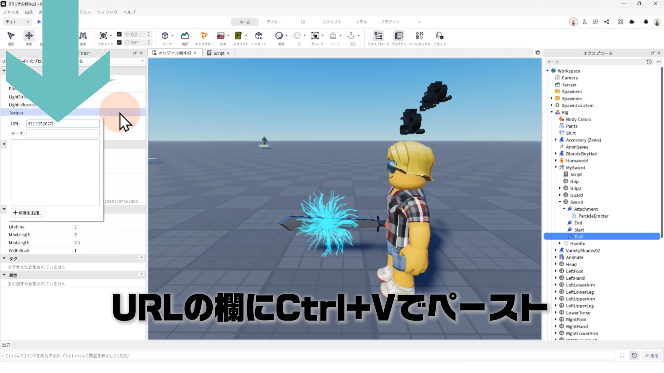
Task: Open the Plugins ribbon tab
Action: tap(390, 22)
